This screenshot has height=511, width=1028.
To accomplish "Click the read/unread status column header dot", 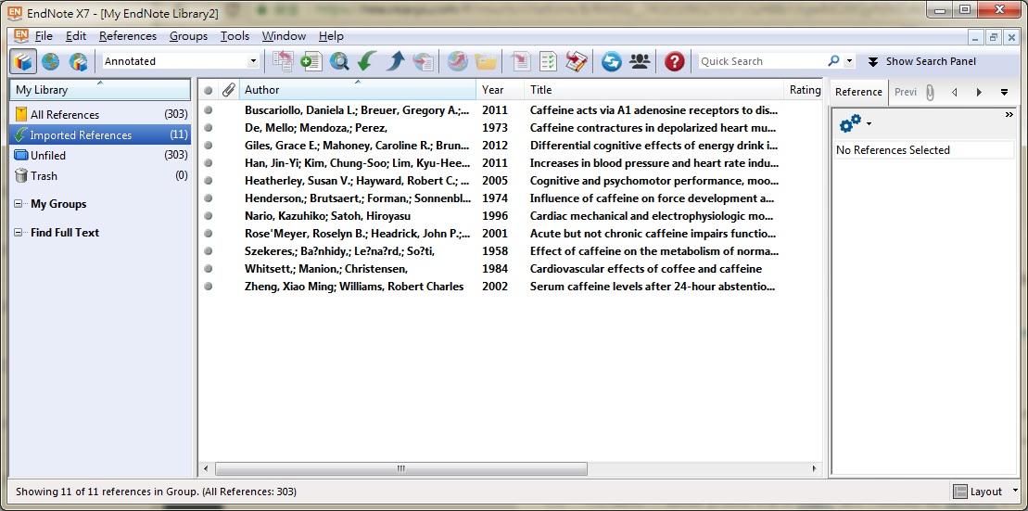I will click(x=208, y=91).
